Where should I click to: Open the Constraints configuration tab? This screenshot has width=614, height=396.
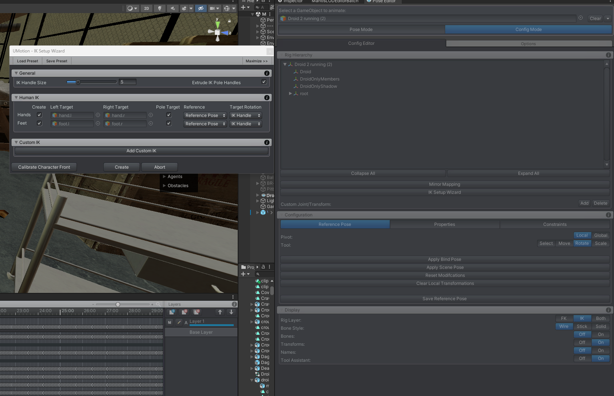(555, 224)
